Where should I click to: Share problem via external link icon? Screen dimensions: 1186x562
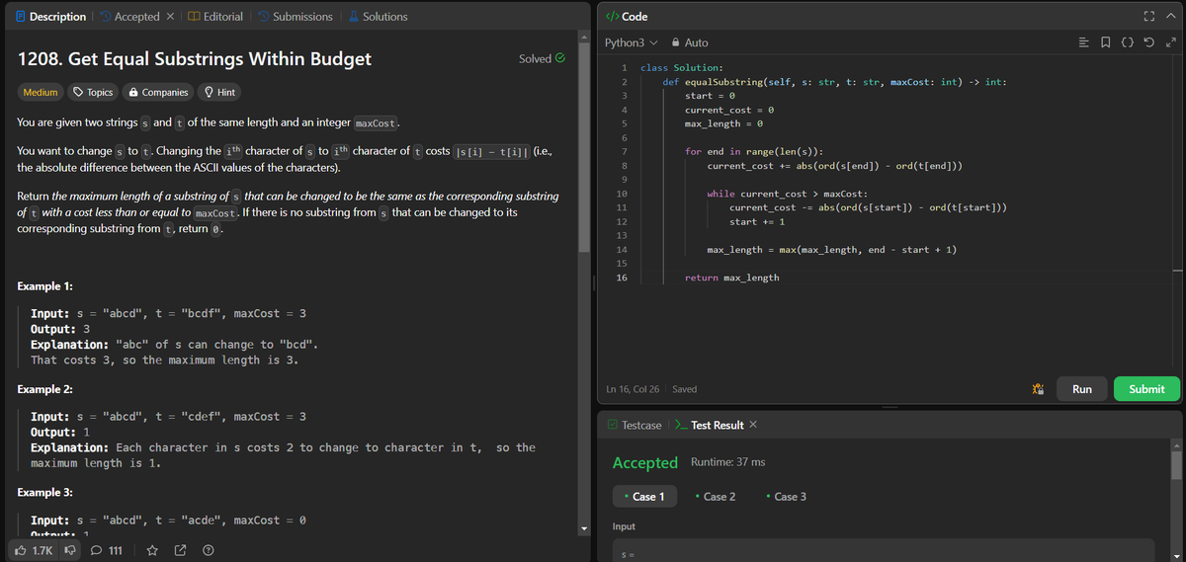click(180, 550)
